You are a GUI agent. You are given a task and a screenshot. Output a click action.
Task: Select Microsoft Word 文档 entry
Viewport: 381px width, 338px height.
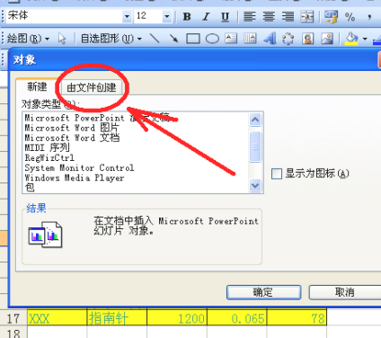pos(136,138)
